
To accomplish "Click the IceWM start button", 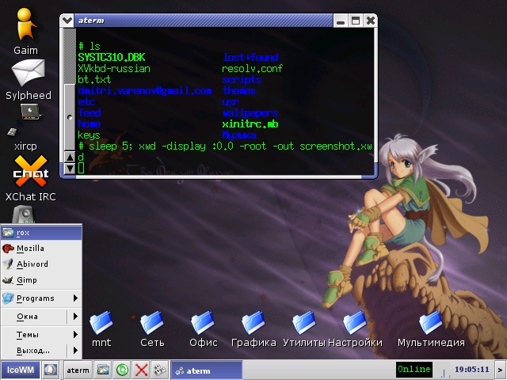I will coord(21,370).
